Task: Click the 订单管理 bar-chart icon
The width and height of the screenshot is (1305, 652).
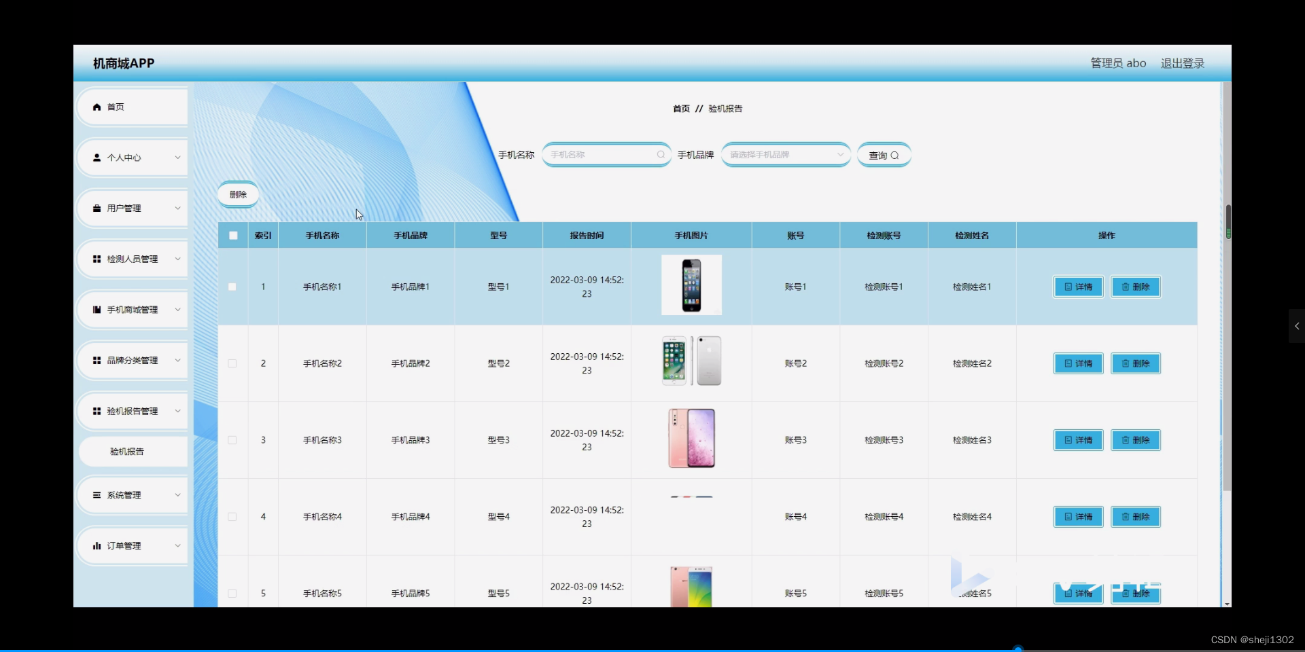Action: click(x=97, y=545)
